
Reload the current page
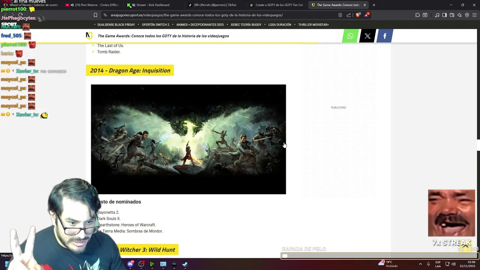click(21, 15)
